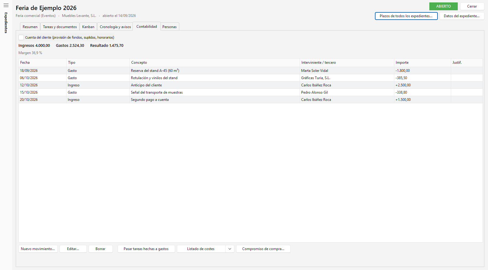Click the Gráficas Turia, S.L. cell
Image resolution: width=488 pixels, height=270 pixels.
coord(346,78)
